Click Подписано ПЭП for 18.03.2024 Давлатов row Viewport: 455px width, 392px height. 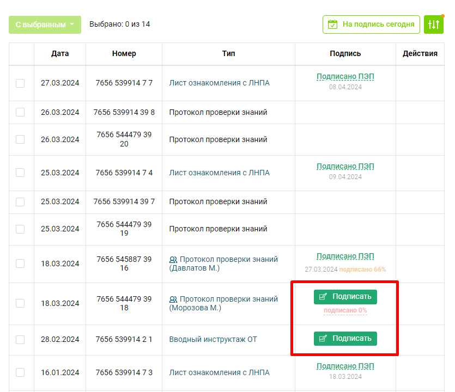click(345, 256)
